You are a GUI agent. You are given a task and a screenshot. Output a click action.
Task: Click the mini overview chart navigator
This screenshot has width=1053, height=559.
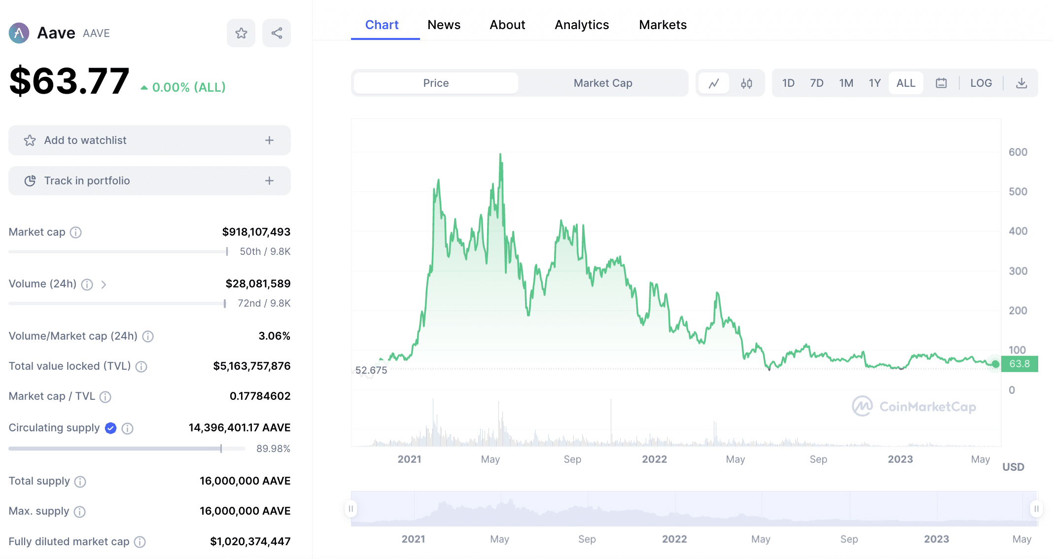[694, 509]
